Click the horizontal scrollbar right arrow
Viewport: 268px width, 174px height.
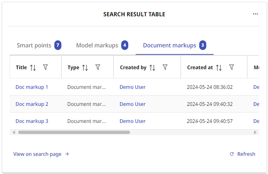coord(255,132)
